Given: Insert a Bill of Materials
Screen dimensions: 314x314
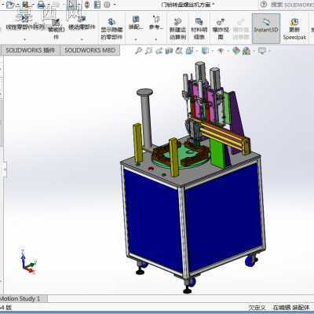Looking at the screenshot, I should (199, 29).
